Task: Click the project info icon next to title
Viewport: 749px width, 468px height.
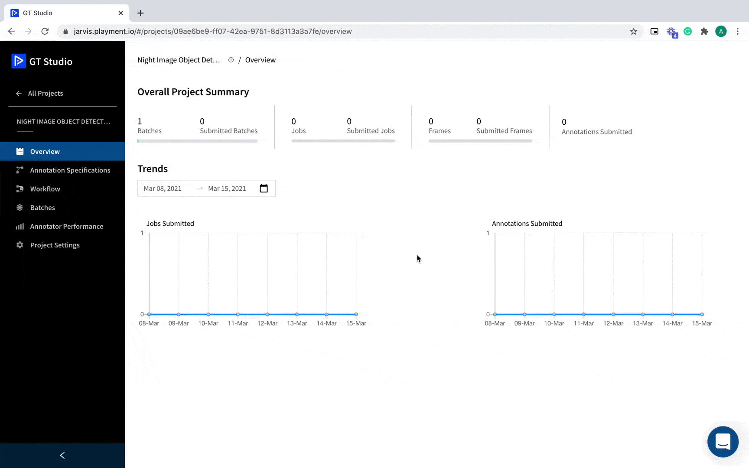Action: pos(231,60)
